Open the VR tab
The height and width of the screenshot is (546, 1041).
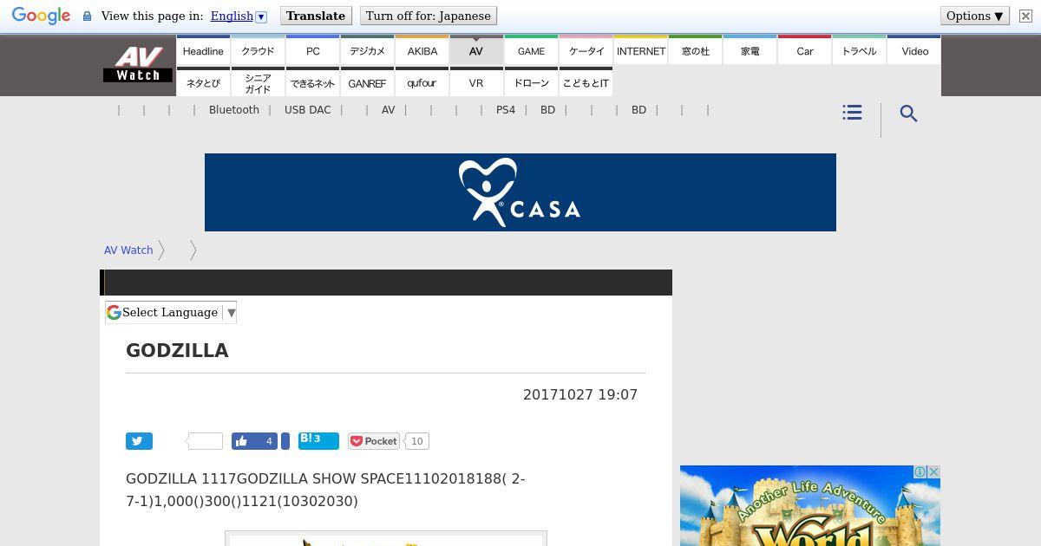point(476,82)
